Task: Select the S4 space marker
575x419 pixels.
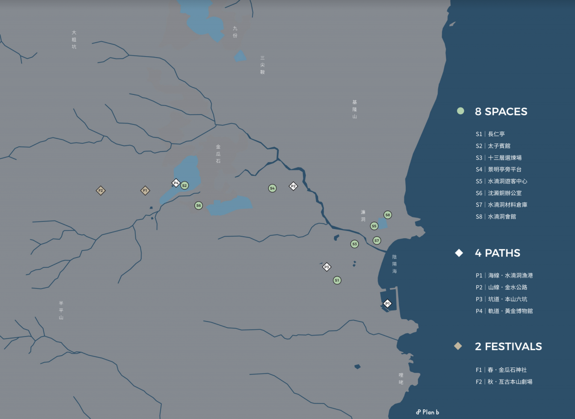Action: [272, 188]
